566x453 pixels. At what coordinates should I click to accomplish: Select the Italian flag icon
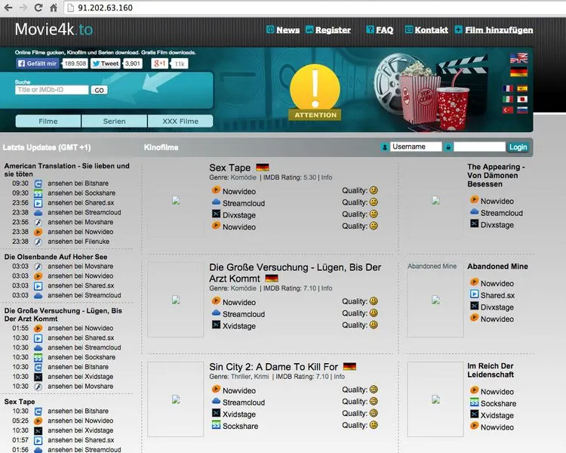pos(508,99)
